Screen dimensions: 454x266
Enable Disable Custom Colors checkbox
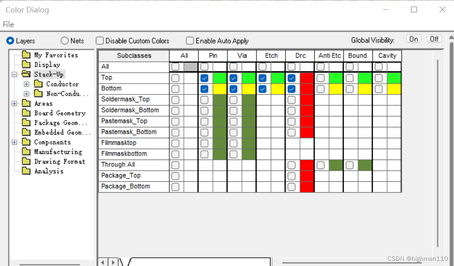coord(100,41)
